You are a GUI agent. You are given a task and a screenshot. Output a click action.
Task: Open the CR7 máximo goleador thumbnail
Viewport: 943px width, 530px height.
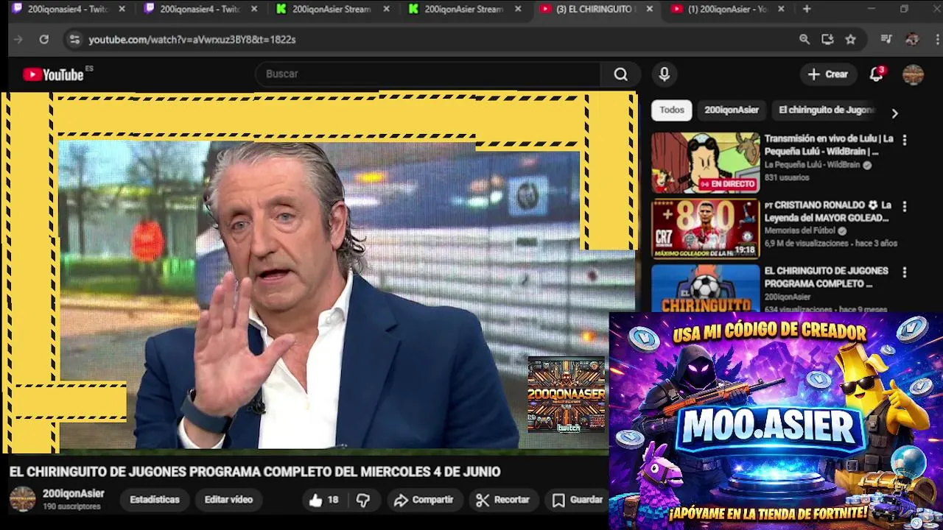[x=705, y=229]
